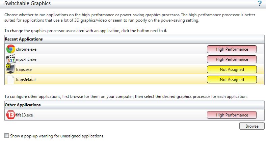This screenshot has height=159, width=266.
Task: Select the blank file icon for fraps64.dat
Action: (x=10, y=79)
